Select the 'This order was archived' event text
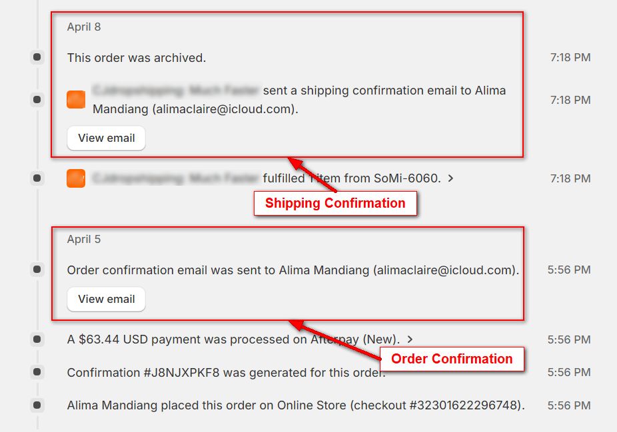The image size is (617, 432). coord(137,58)
